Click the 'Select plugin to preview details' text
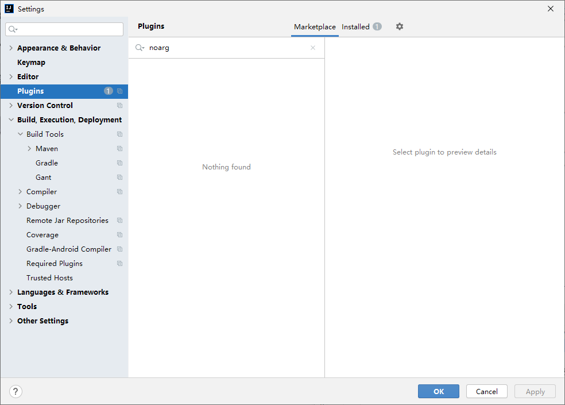Screen dimensions: 565x405 (x=444, y=152)
